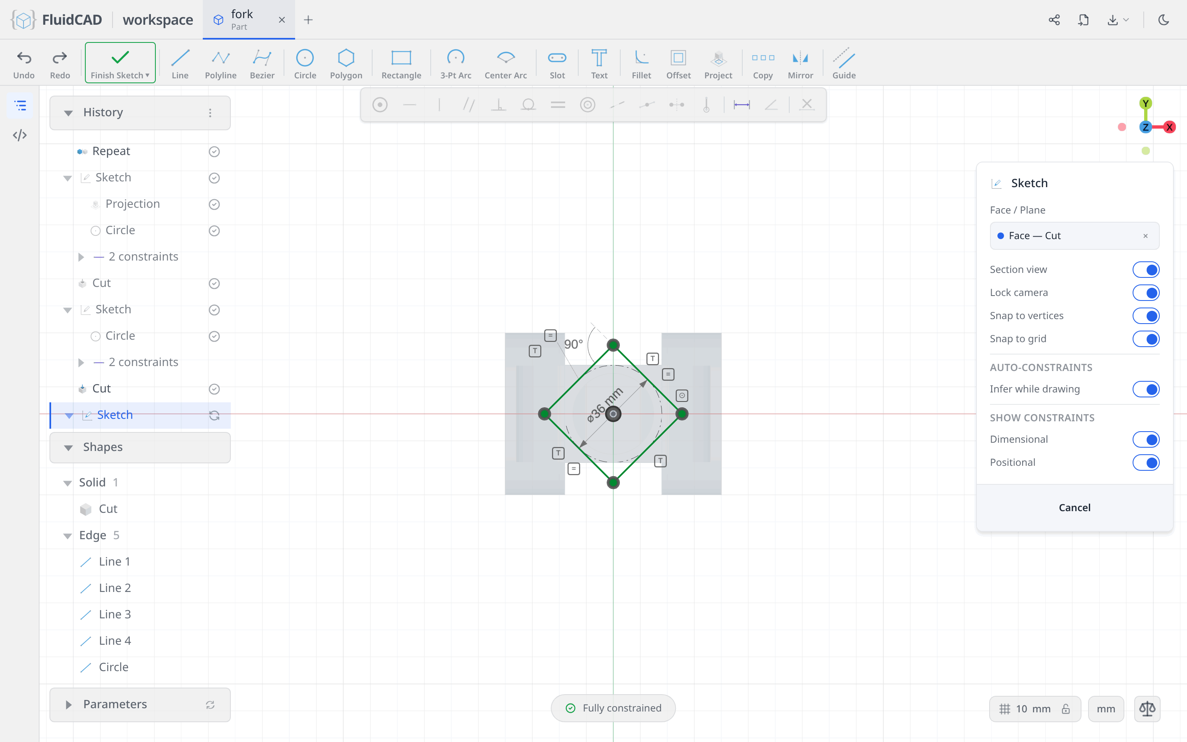The height and width of the screenshot is (742, 1187).
Task: Expand the Parameters panel
Action: point(68,705)
